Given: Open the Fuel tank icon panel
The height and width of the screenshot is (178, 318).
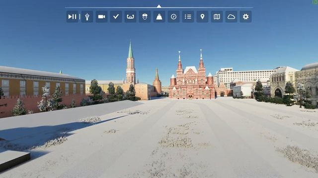Looking at the screenshot, I should [130, 16].
